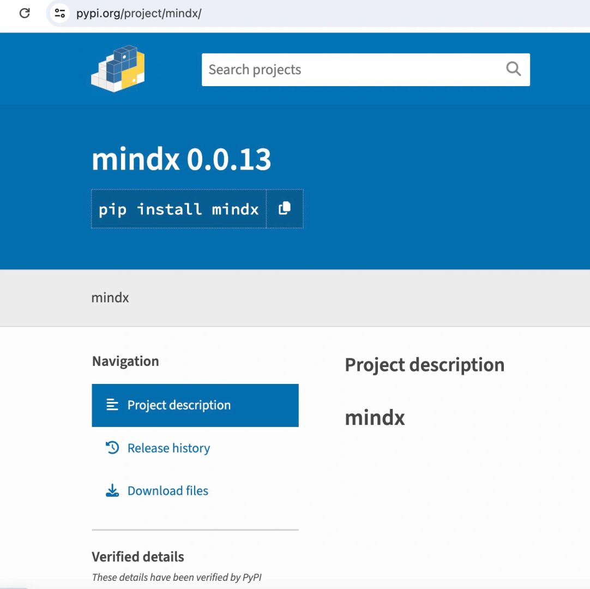
Task: Click the 'Project description' main heading
Action: pos(424,365)
